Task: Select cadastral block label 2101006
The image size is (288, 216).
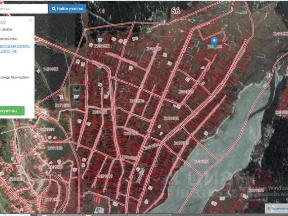Action: 52,199
